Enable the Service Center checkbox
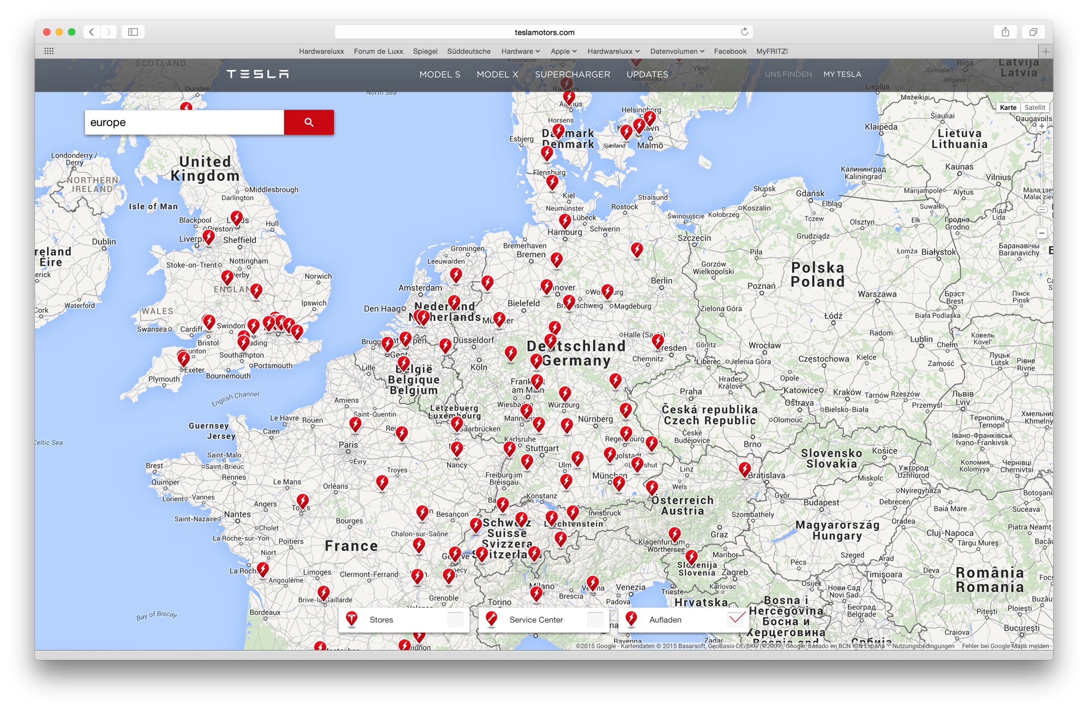This screenshot has height=710, width=1088. pyautogui.click(x=595, y=619)
